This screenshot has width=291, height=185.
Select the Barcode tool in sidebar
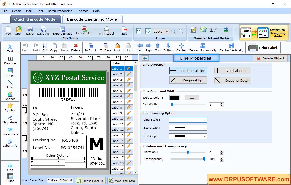point(10,61)
